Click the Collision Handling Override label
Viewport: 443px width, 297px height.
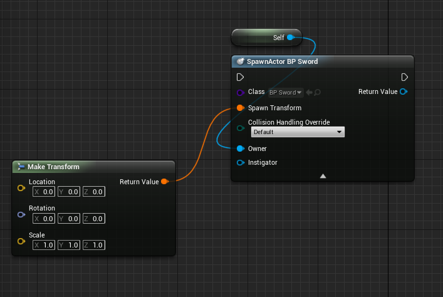(x=289, y=122)
